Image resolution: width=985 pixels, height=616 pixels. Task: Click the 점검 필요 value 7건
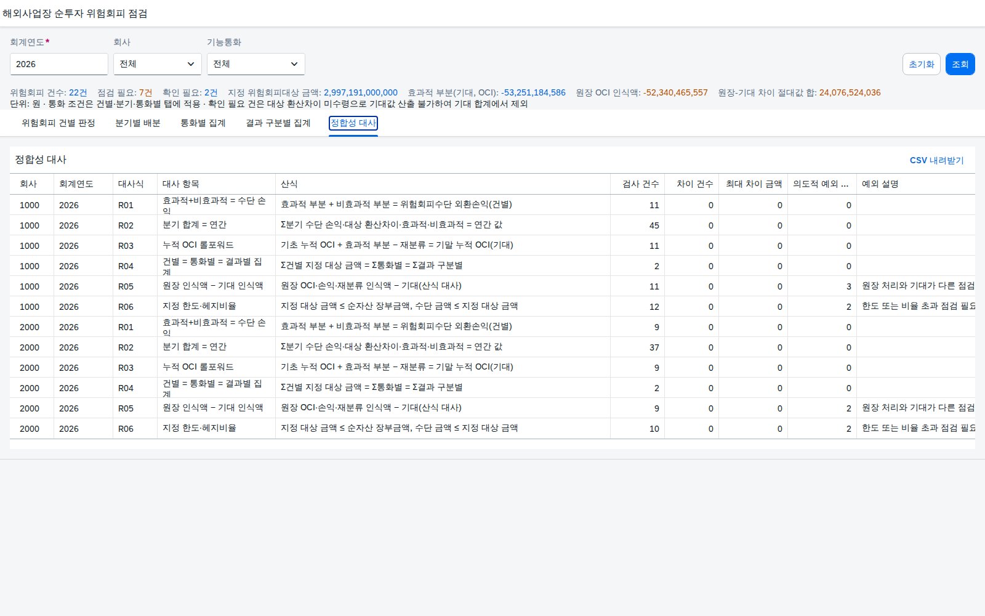pos(146,92)
